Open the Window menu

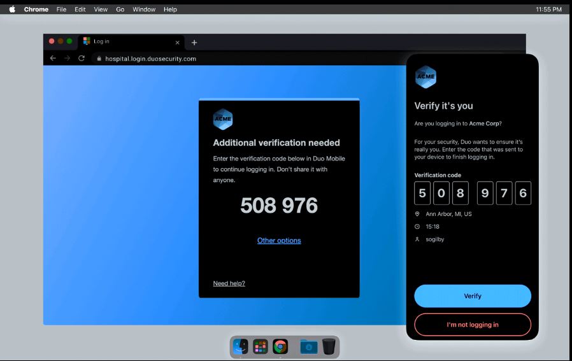point(144,10)
